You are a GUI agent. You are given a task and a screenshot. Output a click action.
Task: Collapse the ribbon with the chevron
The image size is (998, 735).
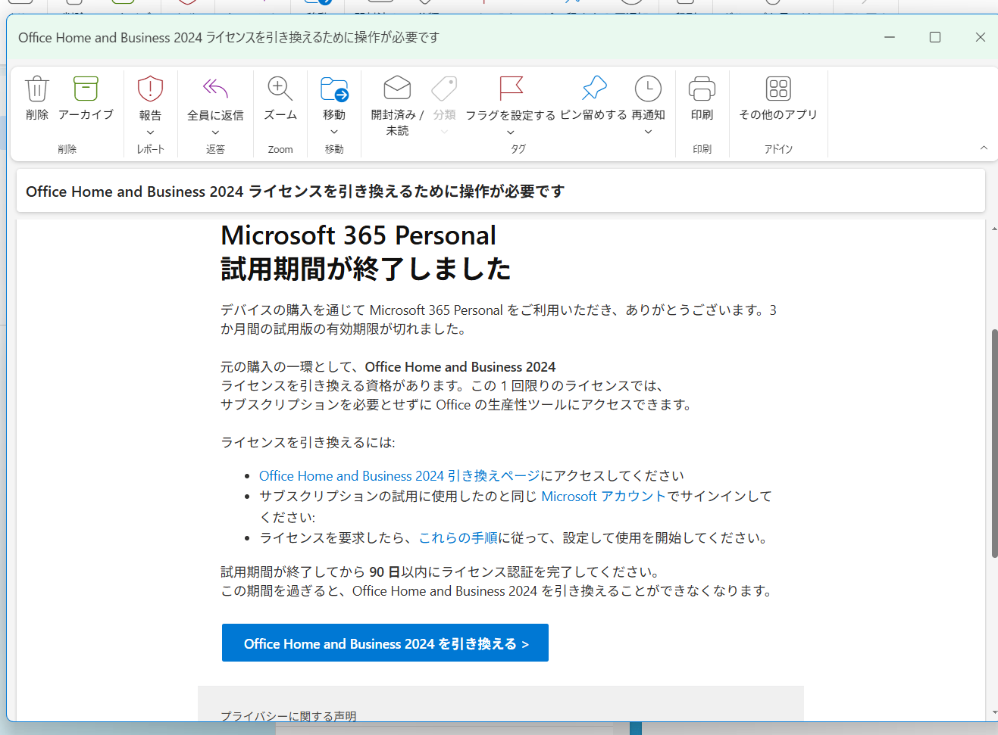984,148
